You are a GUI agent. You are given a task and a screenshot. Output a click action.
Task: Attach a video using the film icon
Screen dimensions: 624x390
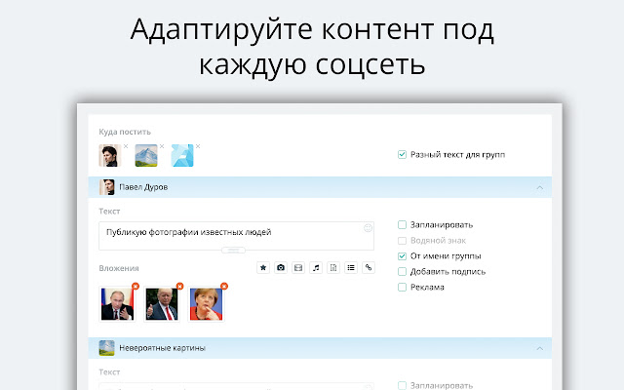coord(298,267)
